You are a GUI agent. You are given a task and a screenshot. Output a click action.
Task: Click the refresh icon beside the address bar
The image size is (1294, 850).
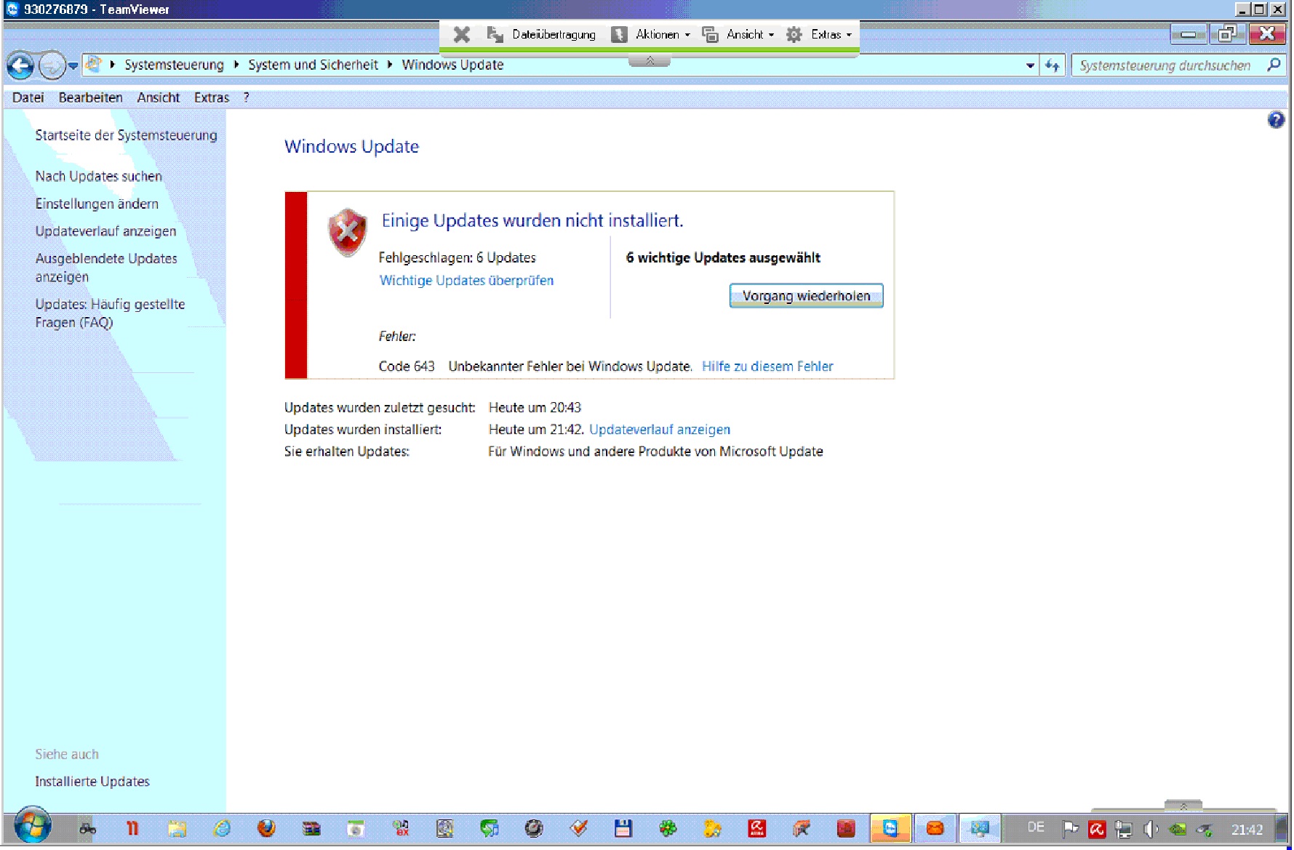click(1052, 65)
